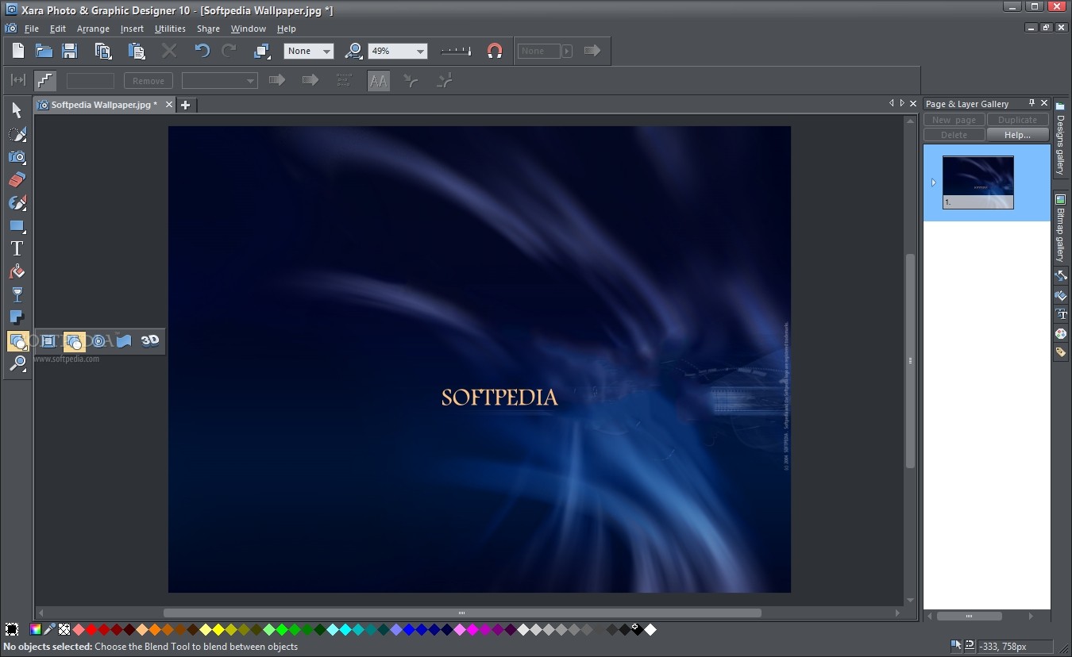Select the Fill tool paint bucket
This screenshot has height=657, width=1072.
17,272
